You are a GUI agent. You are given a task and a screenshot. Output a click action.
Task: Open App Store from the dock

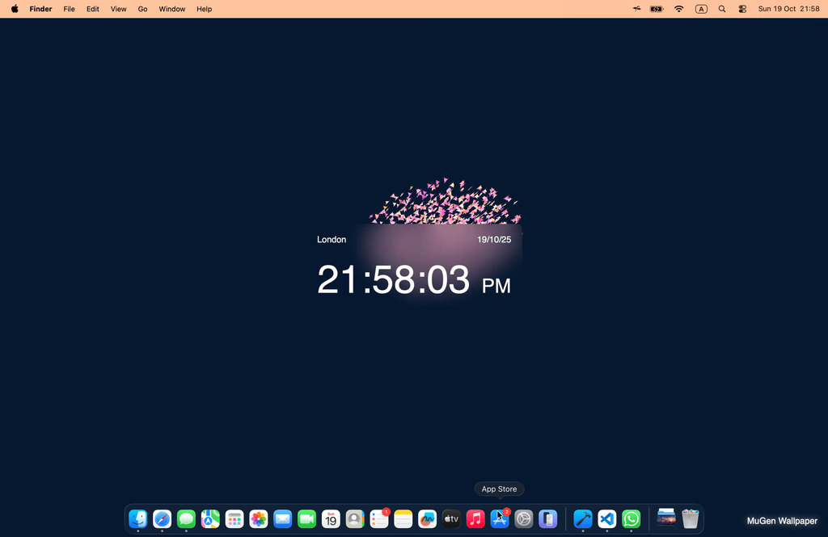(500, 518)
